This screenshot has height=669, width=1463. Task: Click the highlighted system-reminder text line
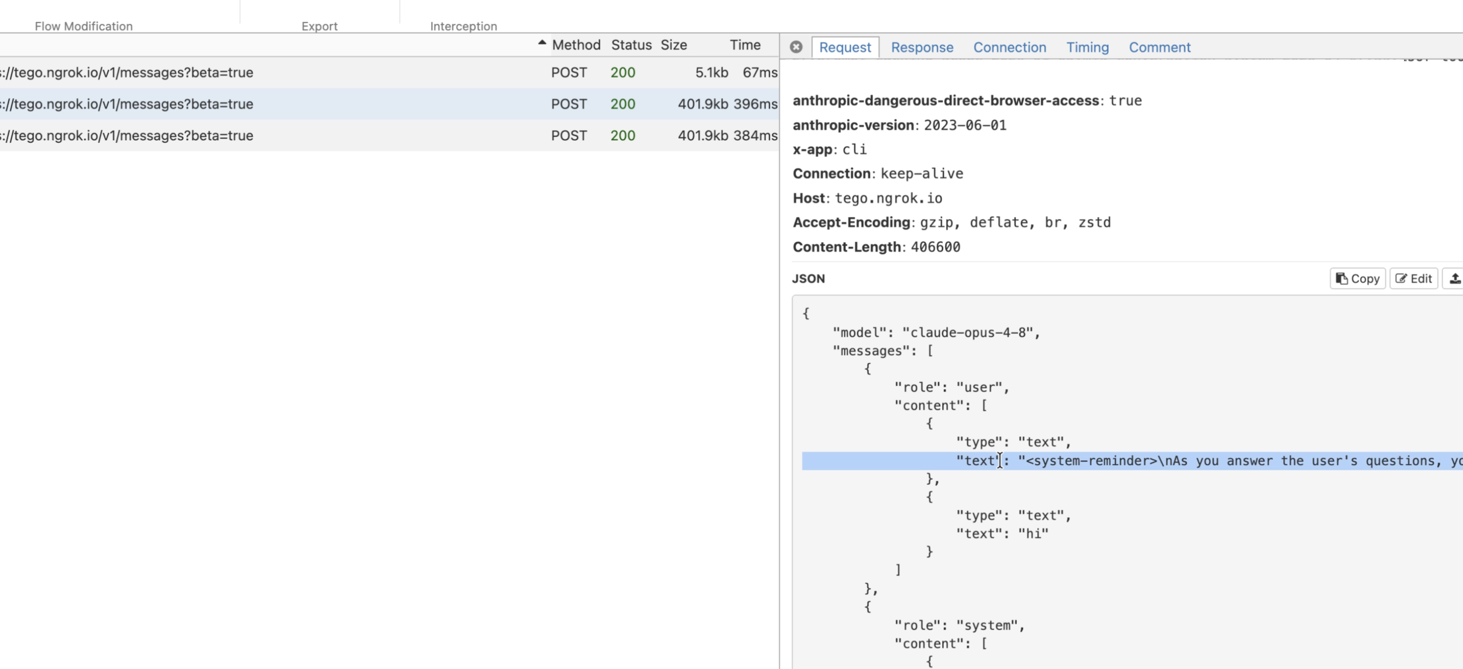pyautogui.click(x=1132, y=461)
